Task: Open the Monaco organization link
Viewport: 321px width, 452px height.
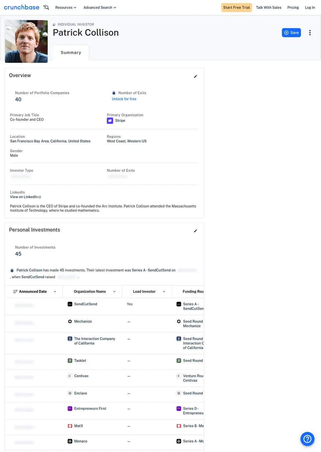Action: coord(81,441)
